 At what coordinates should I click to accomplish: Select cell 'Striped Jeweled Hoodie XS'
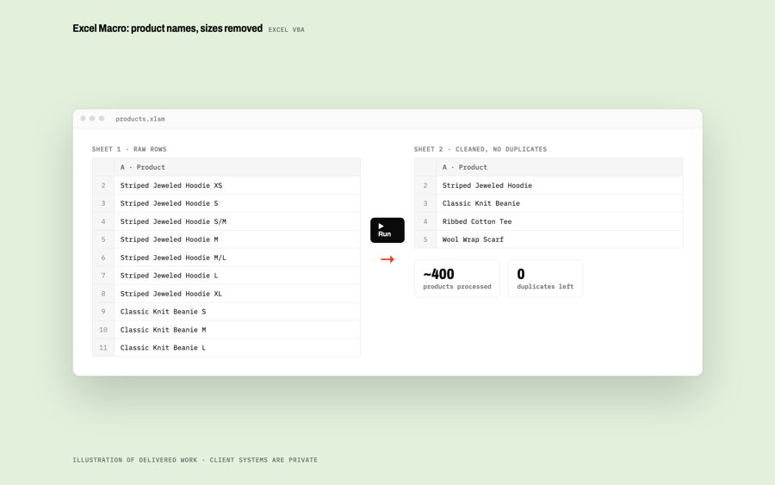[x=238, y=185]
